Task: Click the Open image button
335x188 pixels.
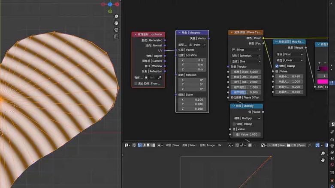Action: point(296,145)
